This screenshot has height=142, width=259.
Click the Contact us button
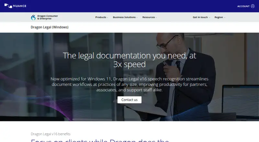point(129,100)
